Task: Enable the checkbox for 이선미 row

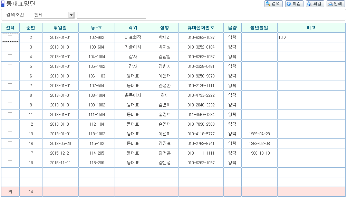Action: point(10,134)
